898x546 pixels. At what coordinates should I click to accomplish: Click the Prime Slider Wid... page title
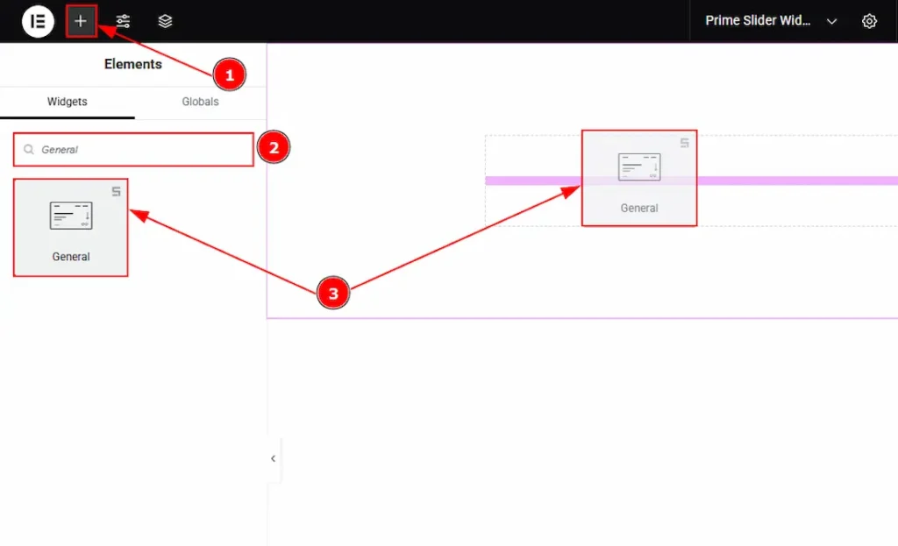[758, 21]
